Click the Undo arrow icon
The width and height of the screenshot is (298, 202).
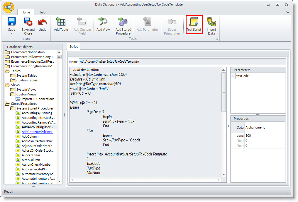coord(43,22)
